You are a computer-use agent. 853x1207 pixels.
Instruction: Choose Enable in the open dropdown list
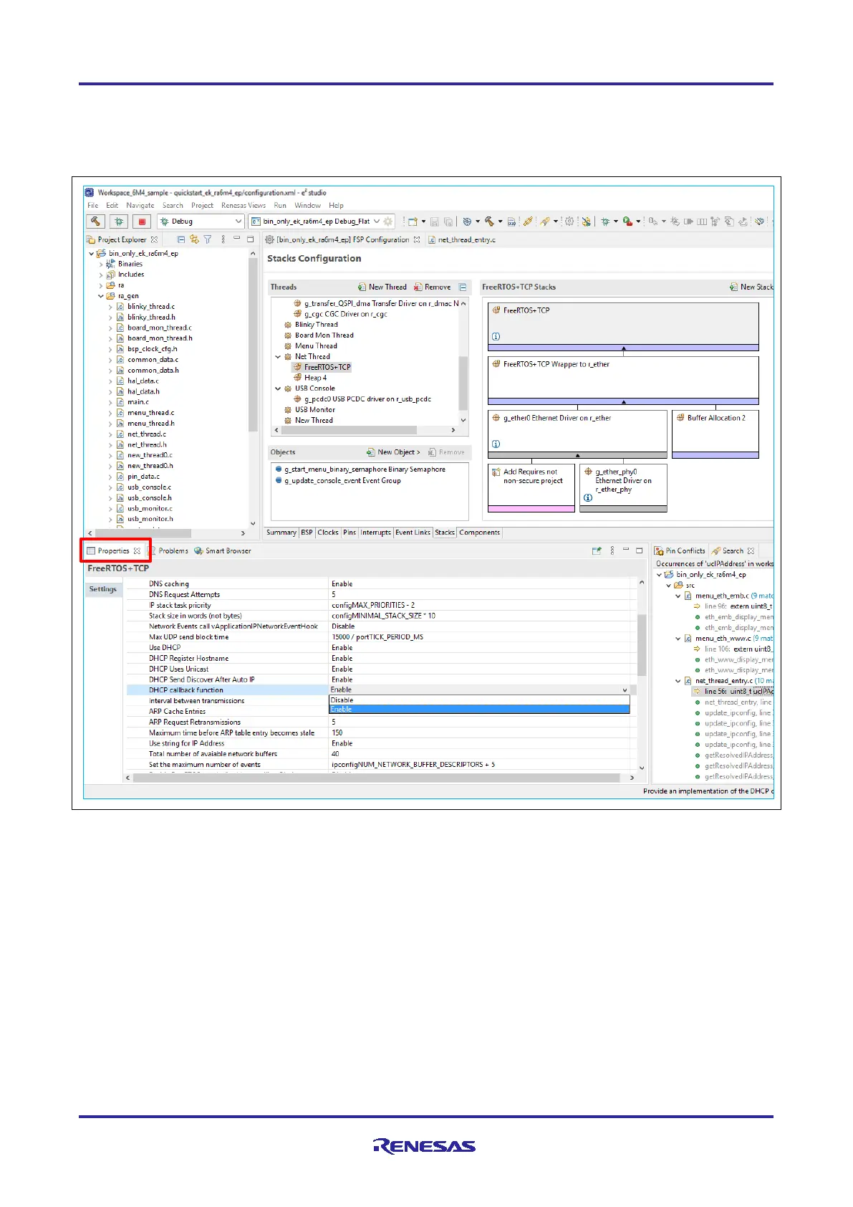(479, 710)
